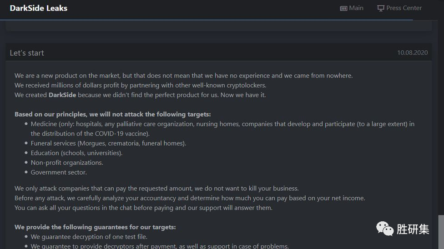This screenshot has width=444, height=249.
Task: Click the 10.08.2020 post date
Action: (412, 53)
